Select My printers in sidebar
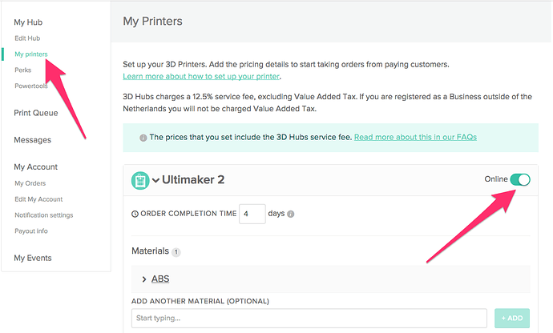This screenshot has width=553, height=333. click(x=31, y=54)
